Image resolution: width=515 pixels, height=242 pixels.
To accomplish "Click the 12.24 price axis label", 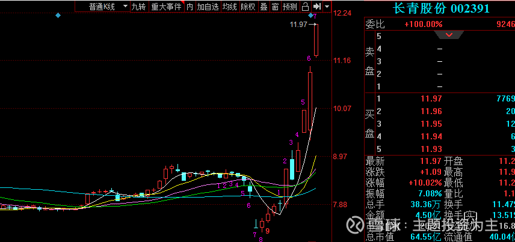I will tap(342, 13).
